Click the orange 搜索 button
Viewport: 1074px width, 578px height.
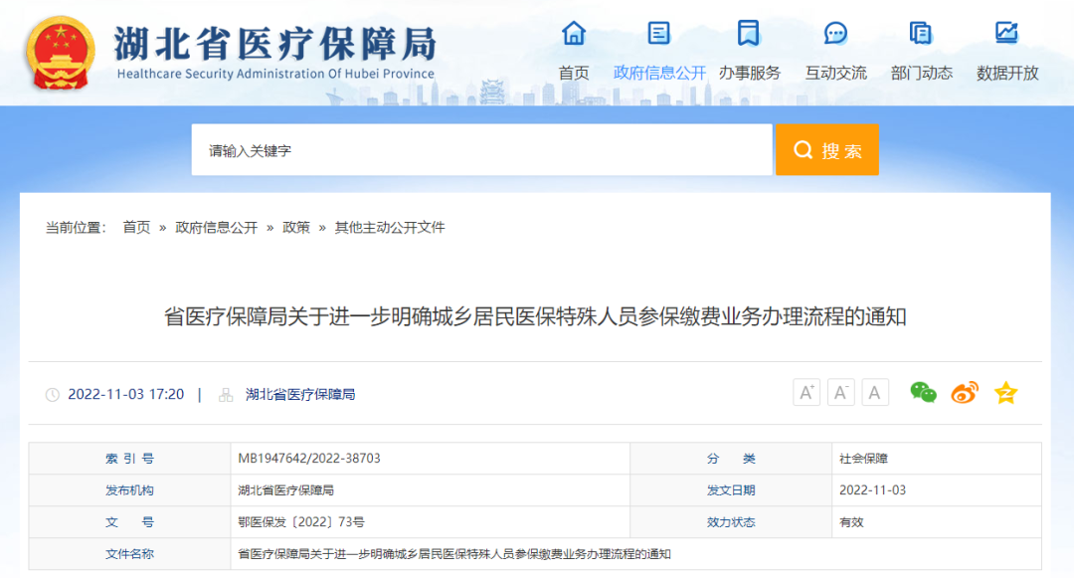826,150
